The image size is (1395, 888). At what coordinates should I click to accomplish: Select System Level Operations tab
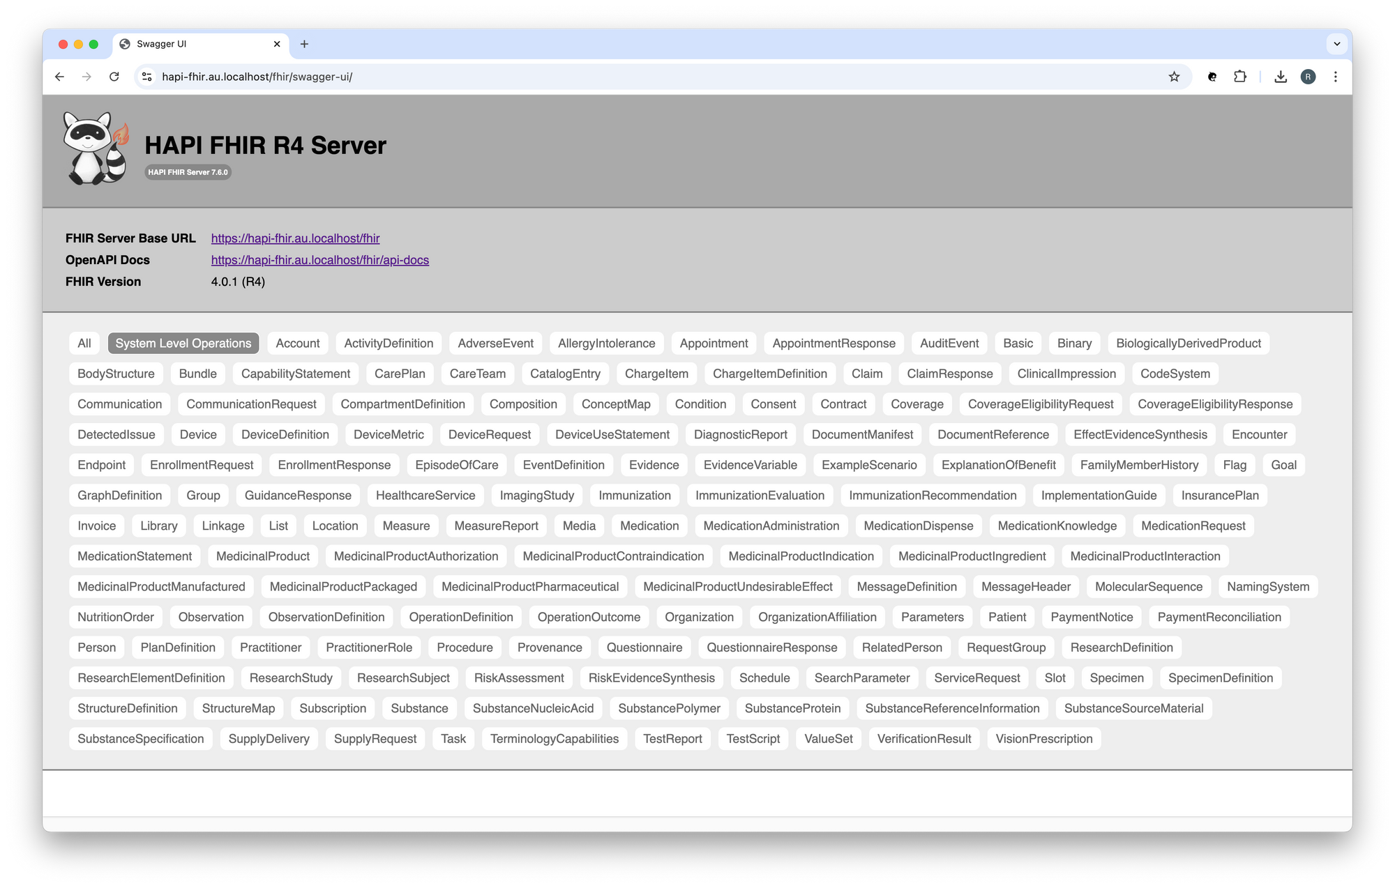click(183, 344)
